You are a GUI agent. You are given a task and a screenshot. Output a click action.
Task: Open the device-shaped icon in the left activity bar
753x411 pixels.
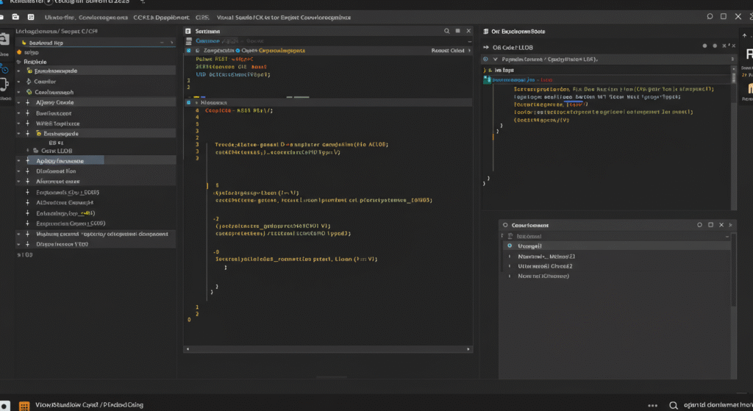(x=4, y=85)
